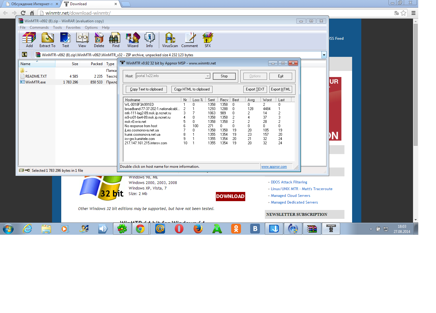Go back in Chrome browser
This screenshot has height=313, width=436.
pos(5,13)
